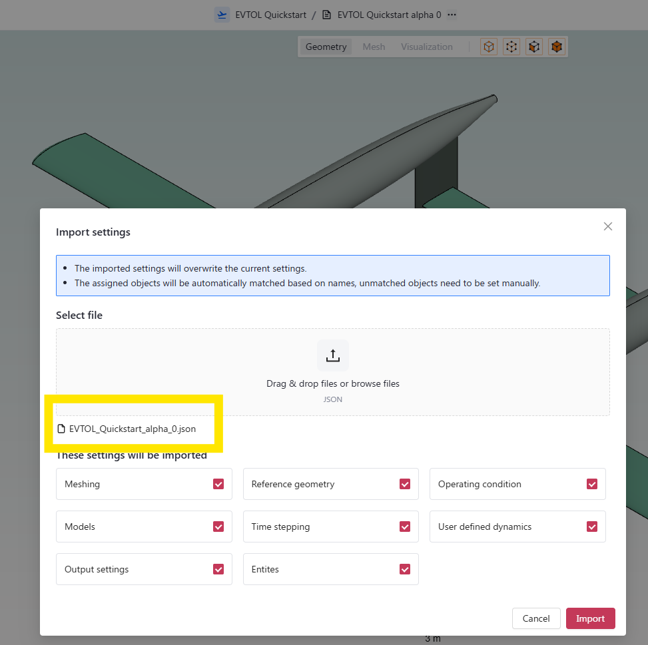Switch to the Visualization tab
The width and height of the screenshot is (648, 645).
click(426, 47)
